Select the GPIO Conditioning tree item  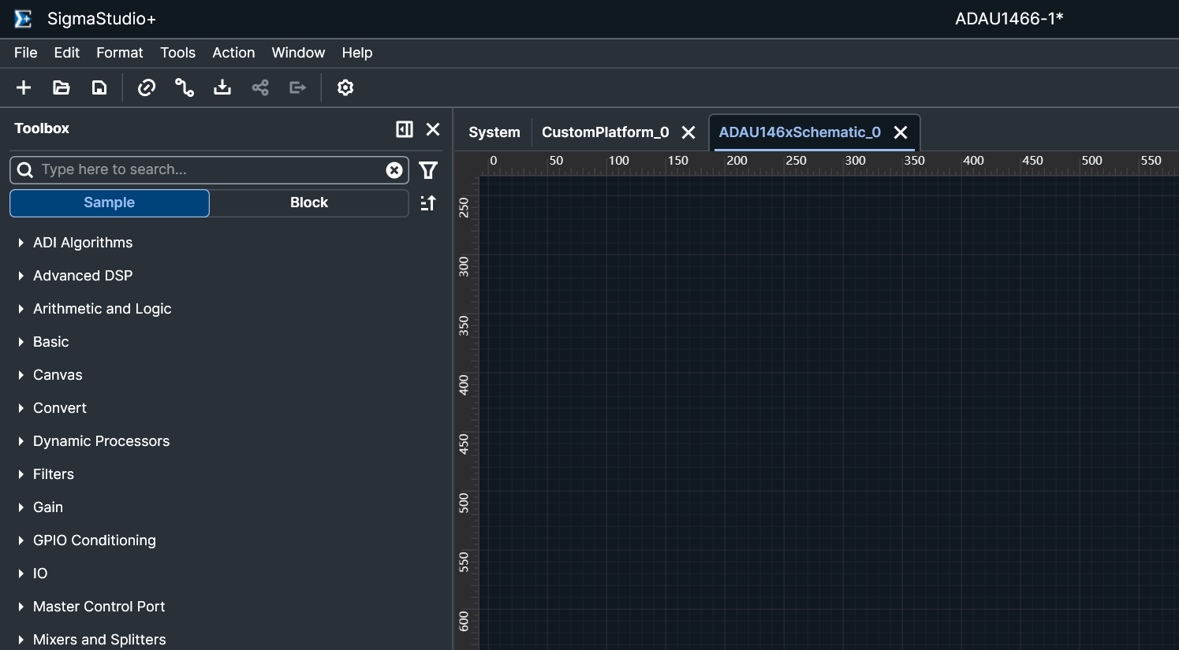95,540
